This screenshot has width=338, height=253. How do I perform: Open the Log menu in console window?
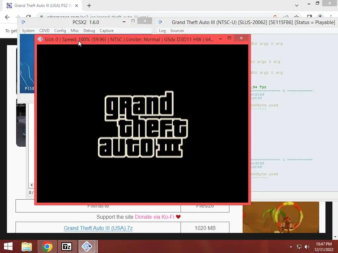pyautogui.click(x=162, y=31)
